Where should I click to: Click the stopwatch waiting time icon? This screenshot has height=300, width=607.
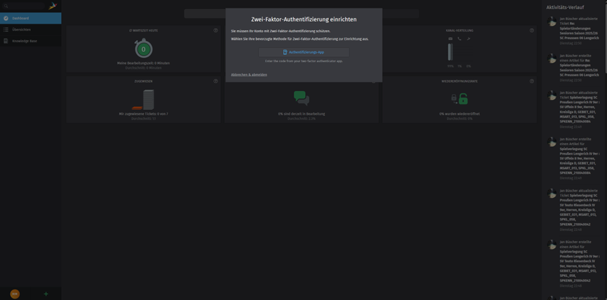pos(143,49)
